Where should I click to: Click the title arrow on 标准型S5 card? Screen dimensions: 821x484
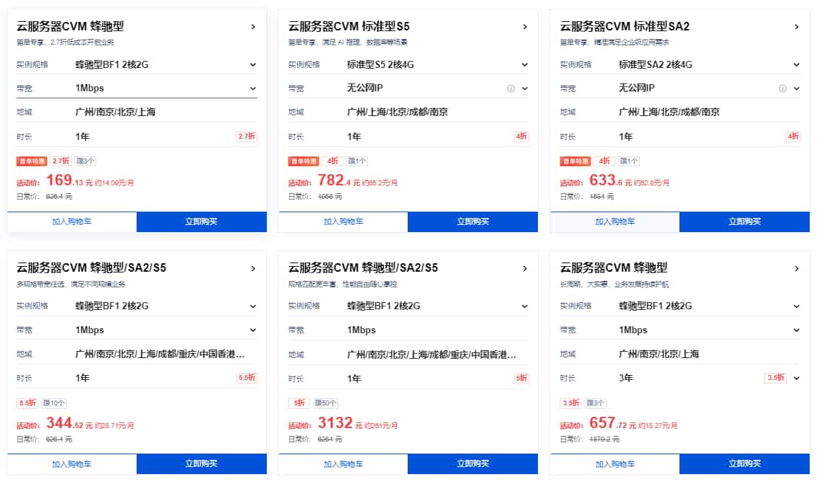click(524, 27)
